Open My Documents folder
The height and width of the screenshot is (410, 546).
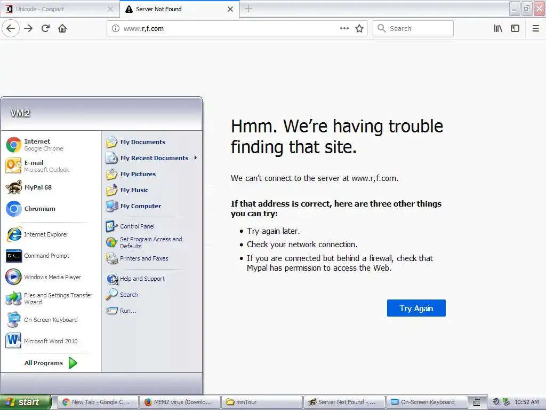[152, 142]
